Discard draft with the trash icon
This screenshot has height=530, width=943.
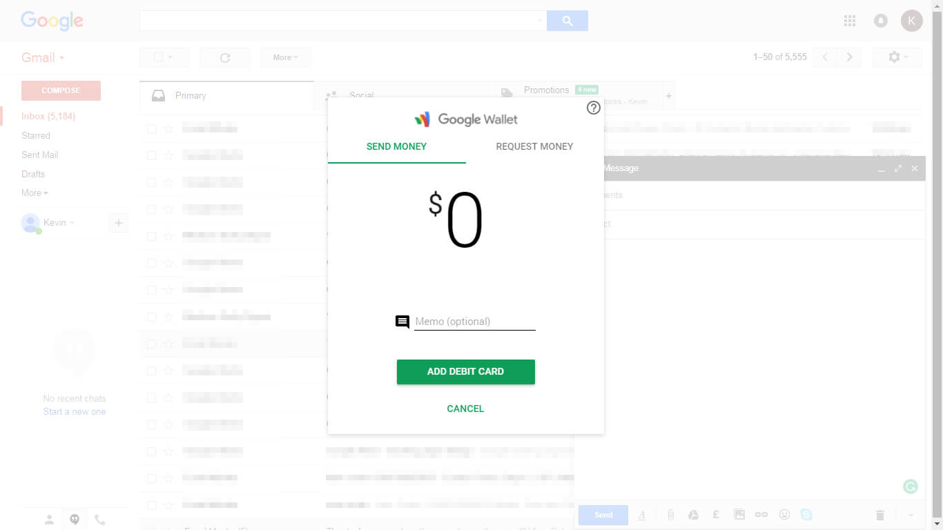click(880, 515)
